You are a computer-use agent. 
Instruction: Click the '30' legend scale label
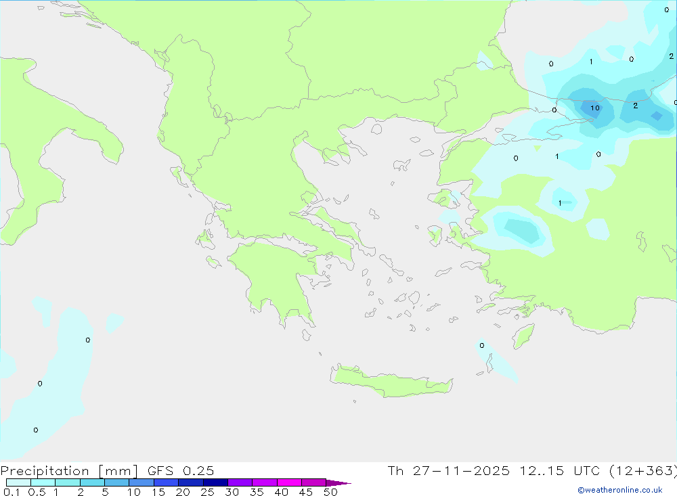coord(232,492)
